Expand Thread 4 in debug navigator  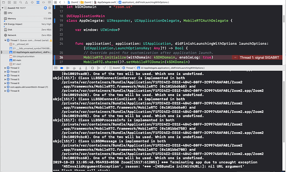pyautogui.click(x=5, y=75)
